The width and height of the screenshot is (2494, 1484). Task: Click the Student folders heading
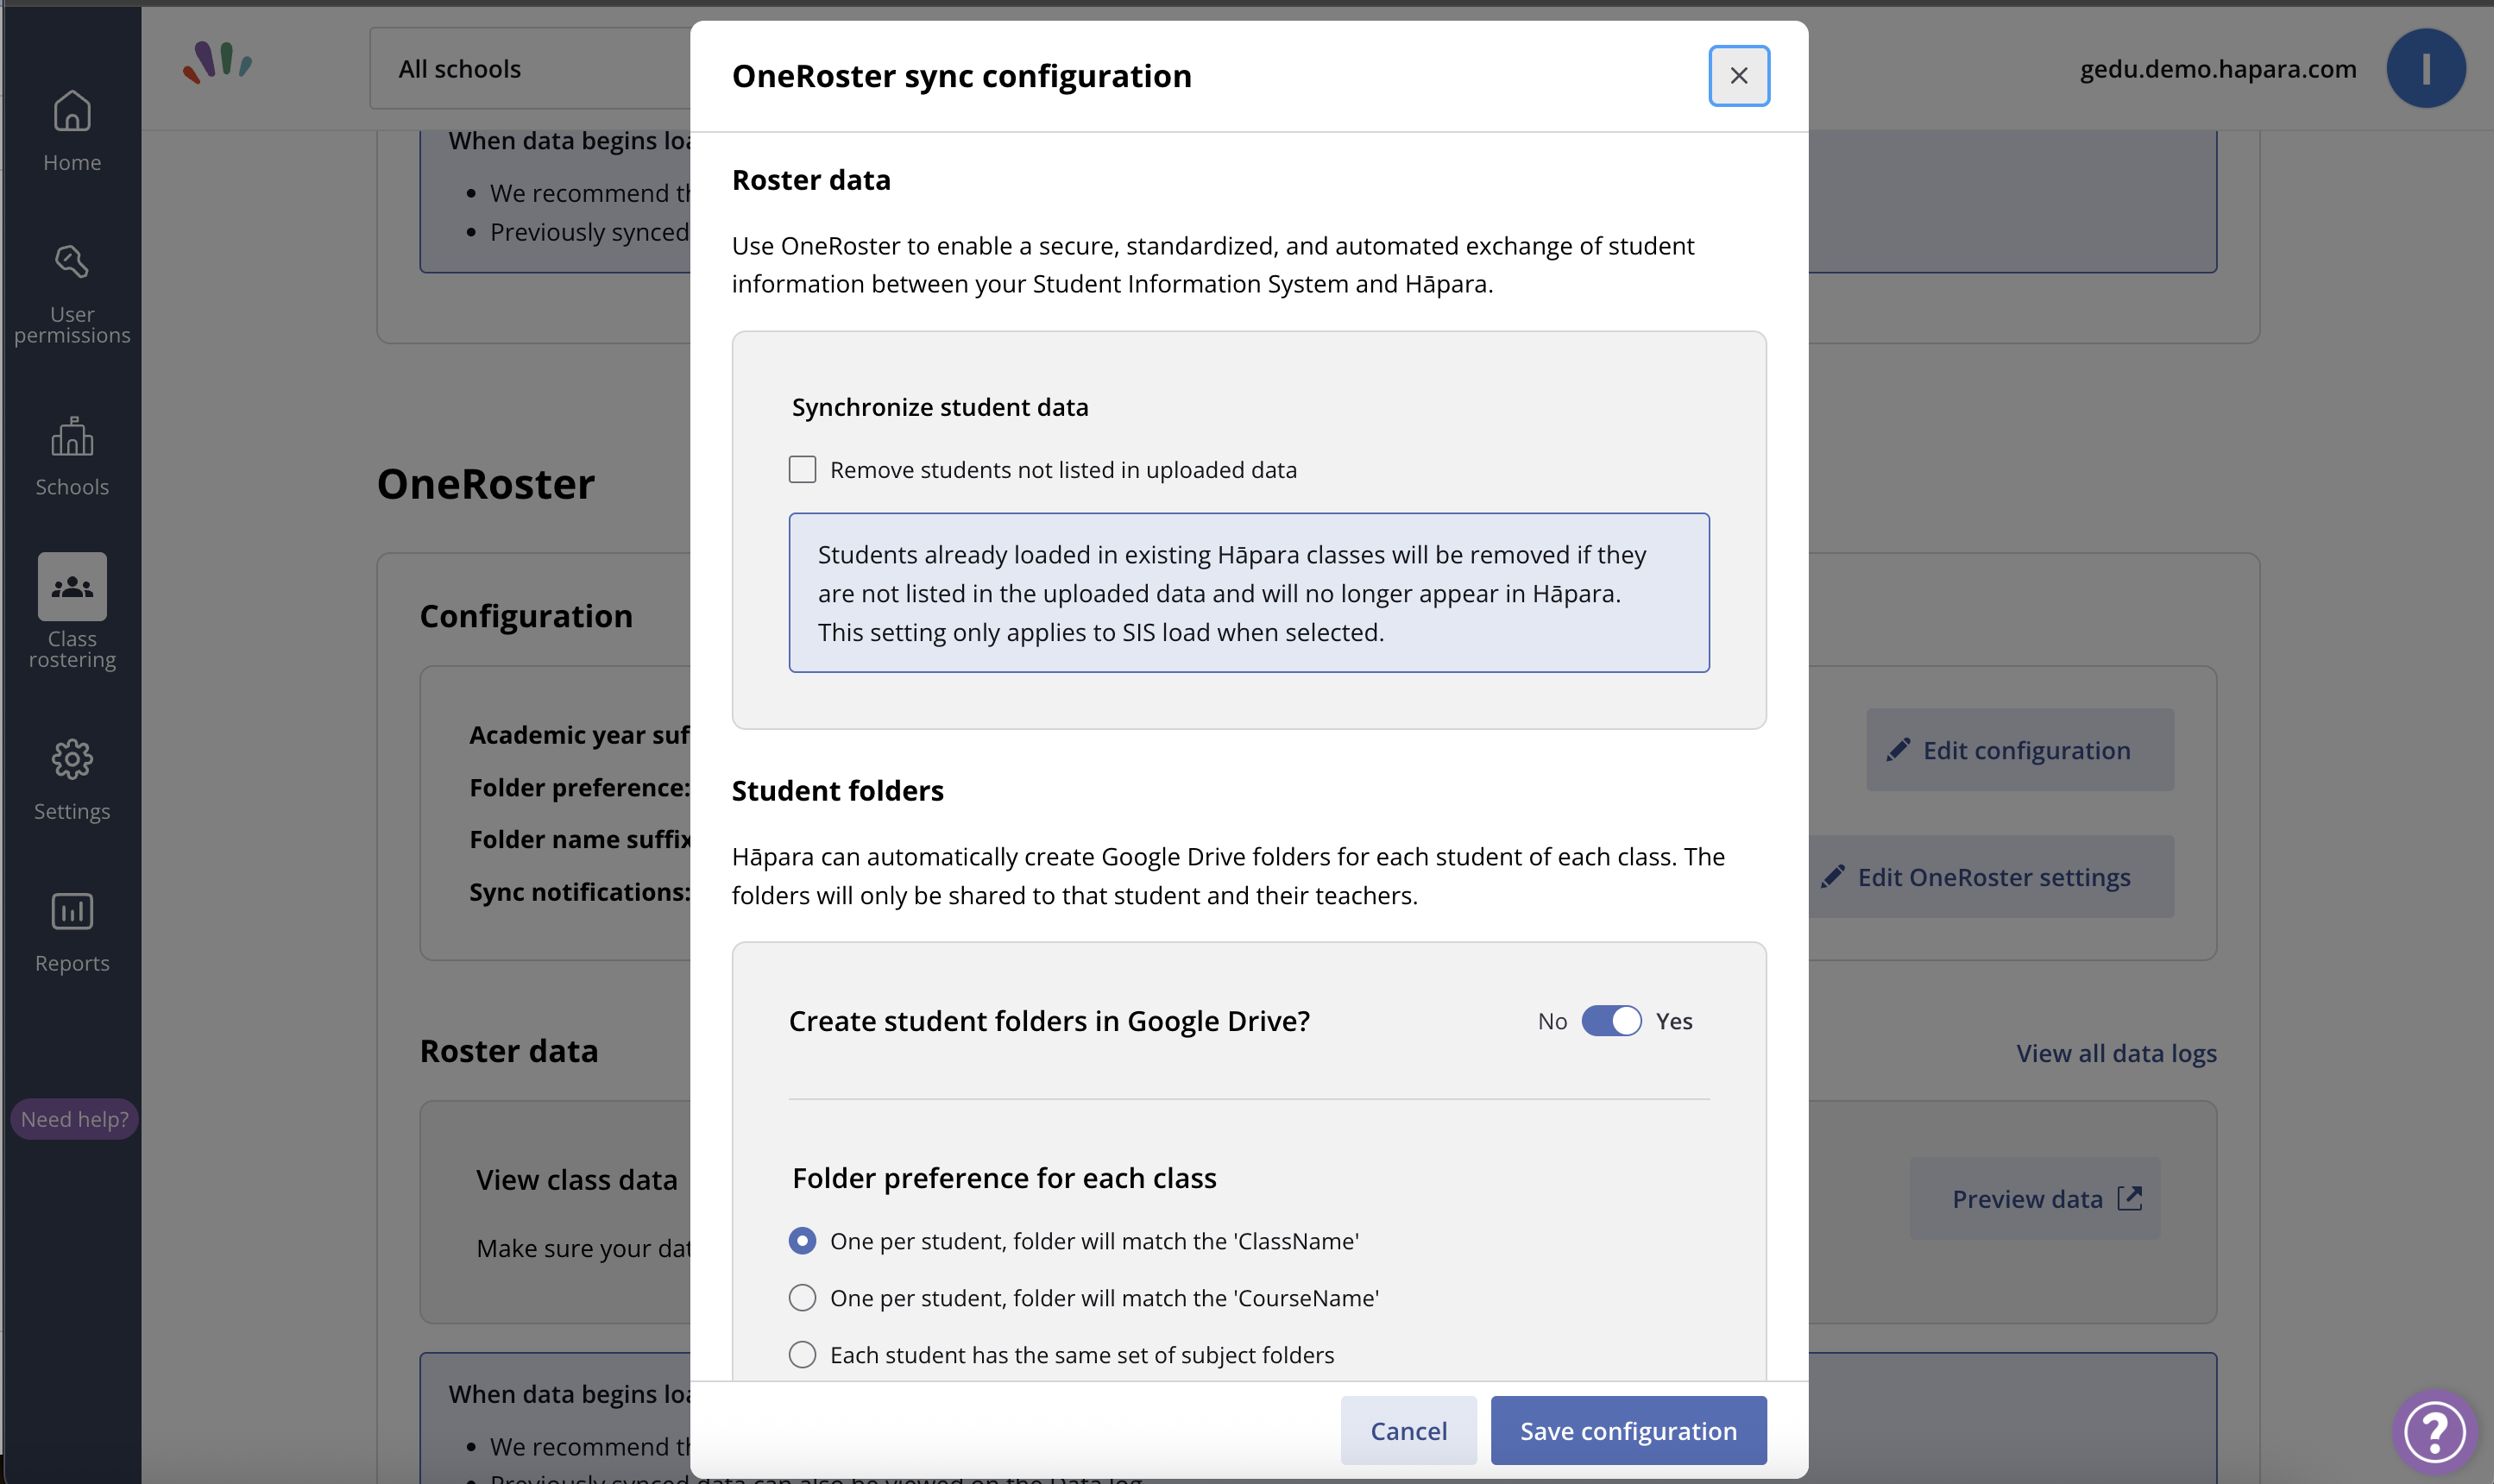(838, 791)
